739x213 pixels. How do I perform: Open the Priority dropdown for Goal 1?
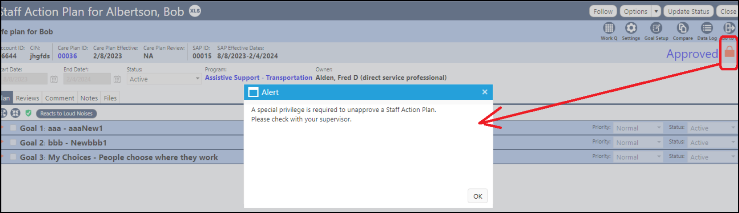tap(638, 128)
